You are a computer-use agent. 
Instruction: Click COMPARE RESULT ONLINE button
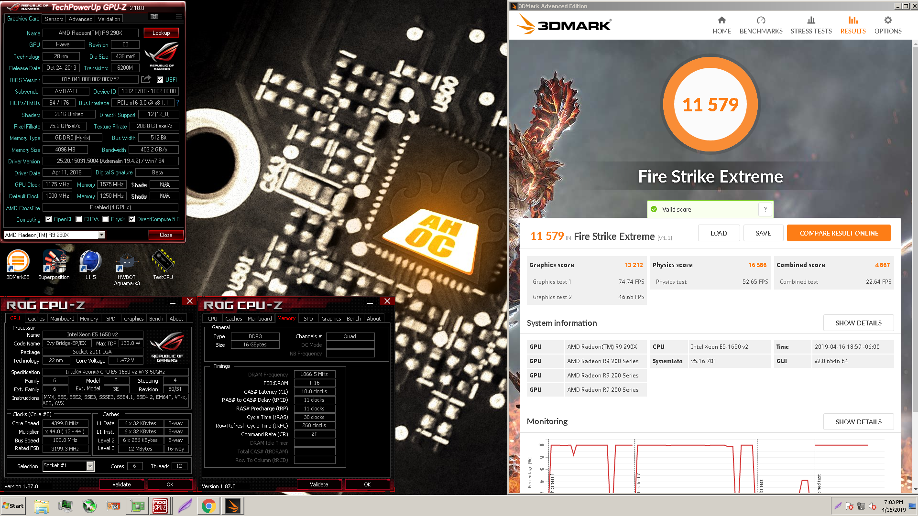tap(839, 233)
